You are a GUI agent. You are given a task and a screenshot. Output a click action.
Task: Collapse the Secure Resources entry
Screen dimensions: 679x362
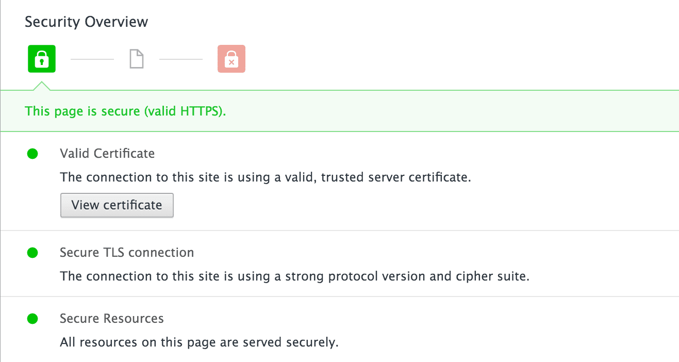[x=111, y=318]
